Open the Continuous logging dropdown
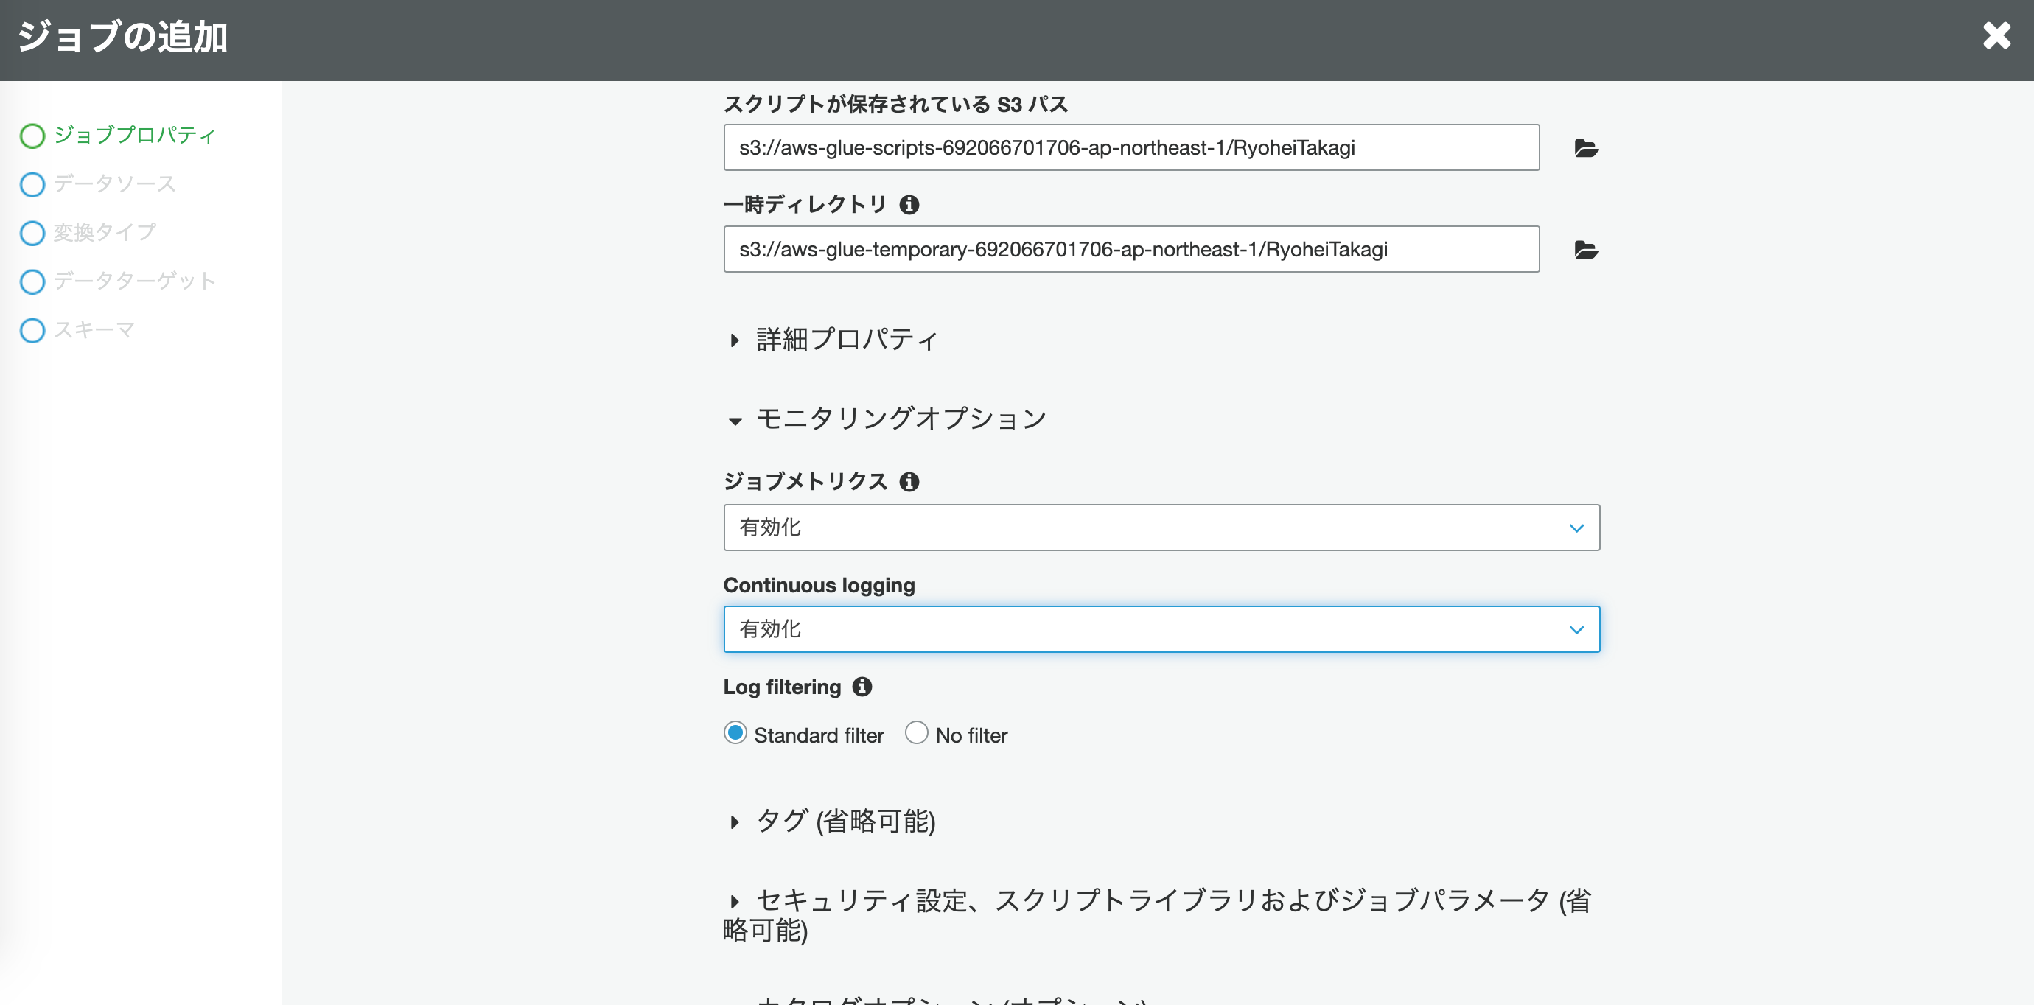Image resolution: width=2034 pixels, height=1005 pixels. 1161,629
